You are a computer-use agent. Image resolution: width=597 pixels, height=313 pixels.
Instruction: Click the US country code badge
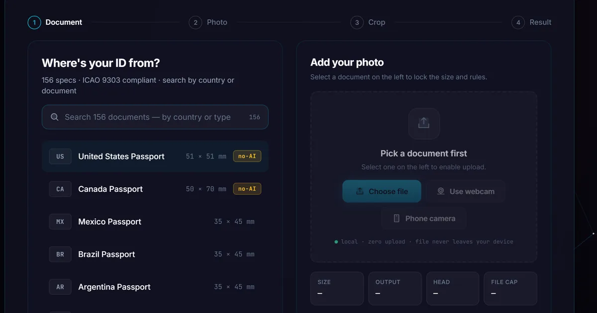[60, 156]
